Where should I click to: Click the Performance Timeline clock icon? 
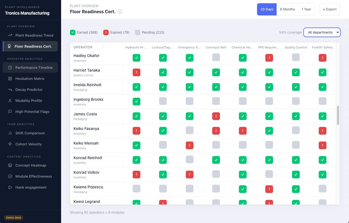(x=10, y=67)
